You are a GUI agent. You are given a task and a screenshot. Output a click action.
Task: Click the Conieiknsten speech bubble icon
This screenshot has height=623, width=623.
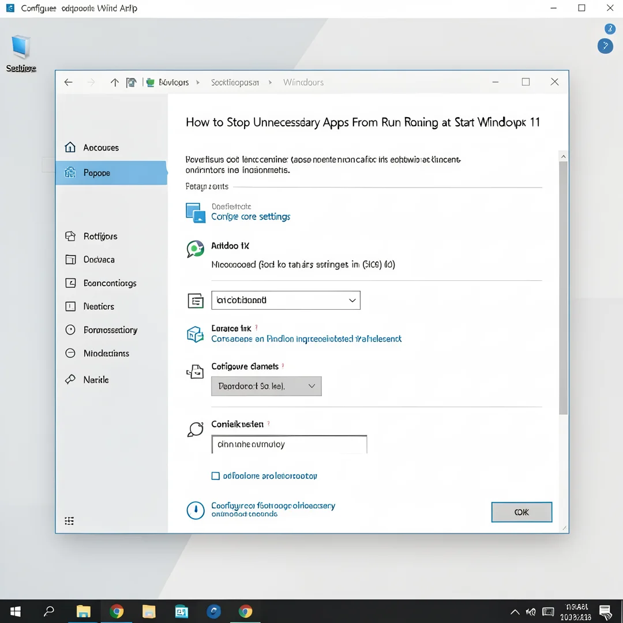coord(196,430)
